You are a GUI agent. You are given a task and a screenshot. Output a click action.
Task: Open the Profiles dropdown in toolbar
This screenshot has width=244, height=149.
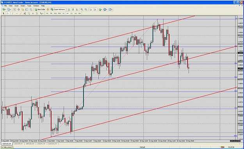tap(9, 9)
